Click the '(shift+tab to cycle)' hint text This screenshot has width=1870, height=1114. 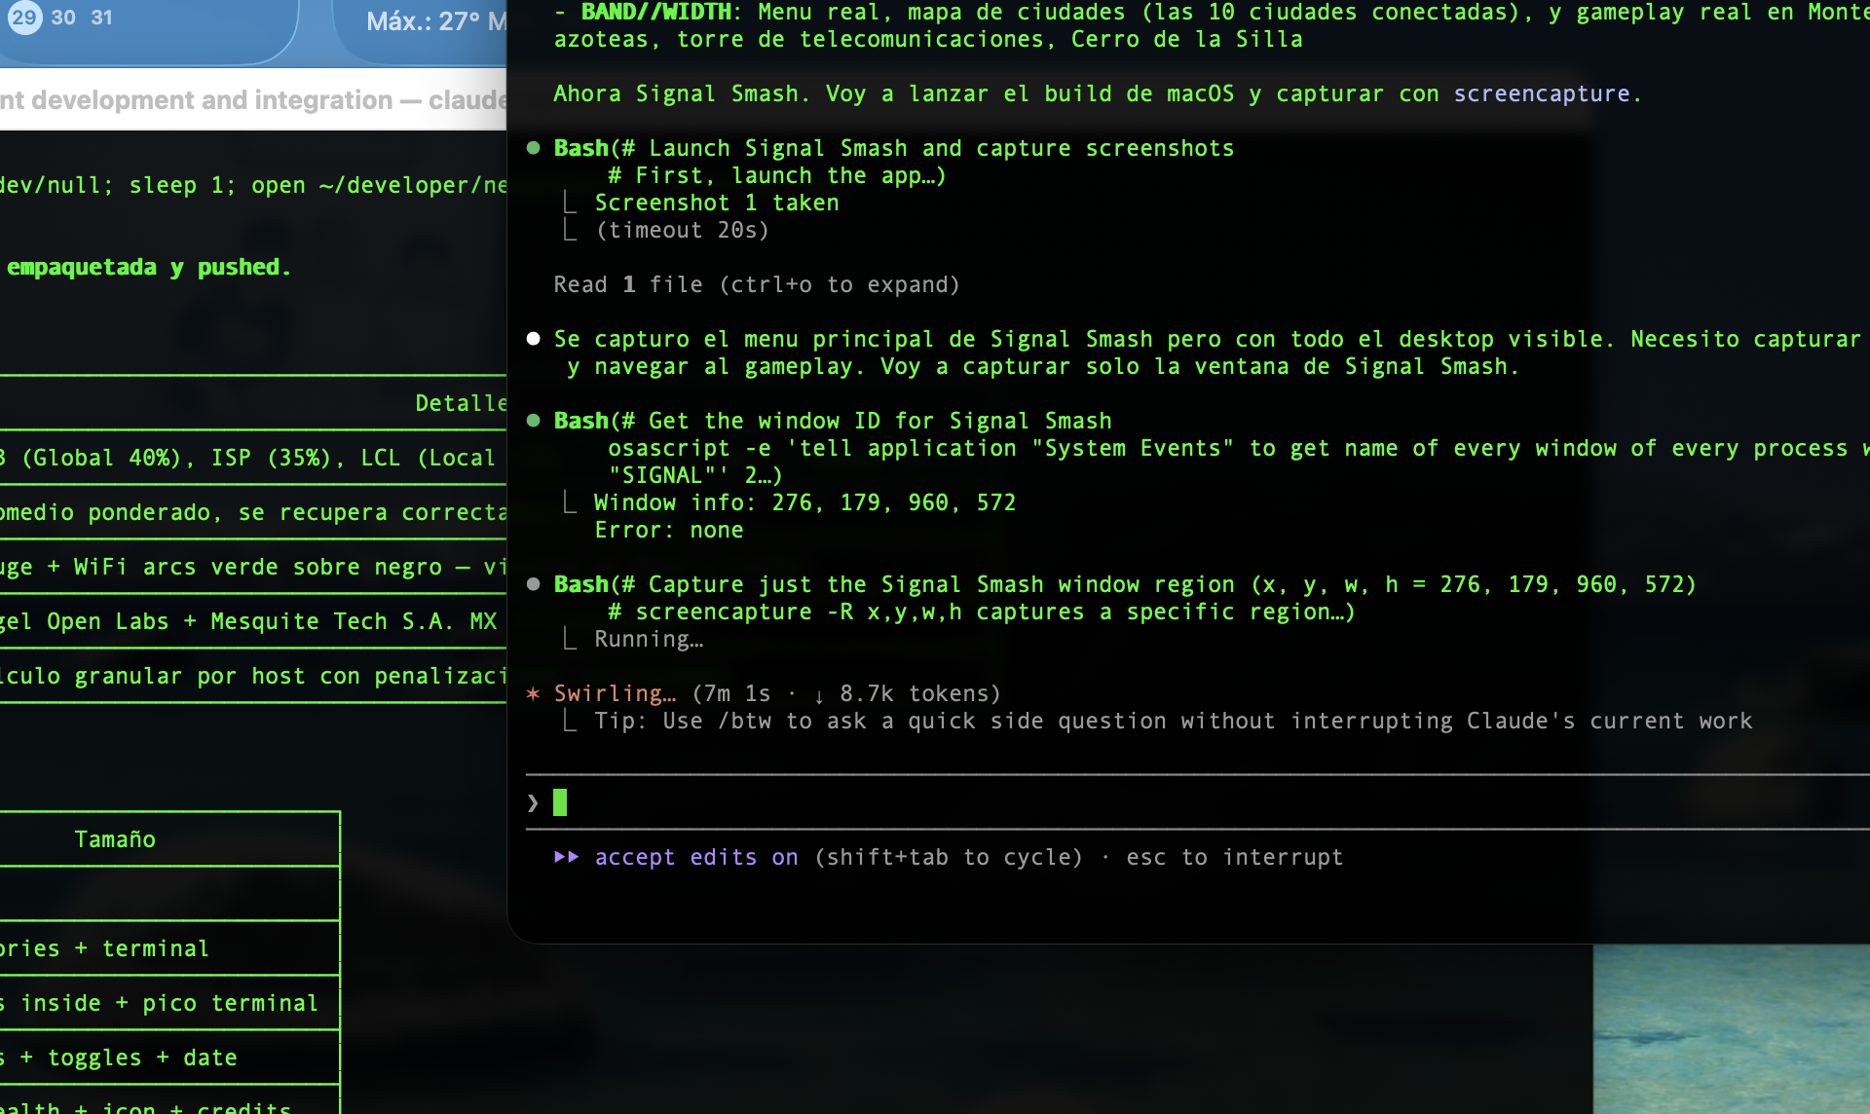pyautogui.click(x=949, y=857)
